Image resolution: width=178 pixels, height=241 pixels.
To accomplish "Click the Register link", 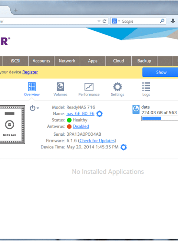I will [x=30, y=72].
